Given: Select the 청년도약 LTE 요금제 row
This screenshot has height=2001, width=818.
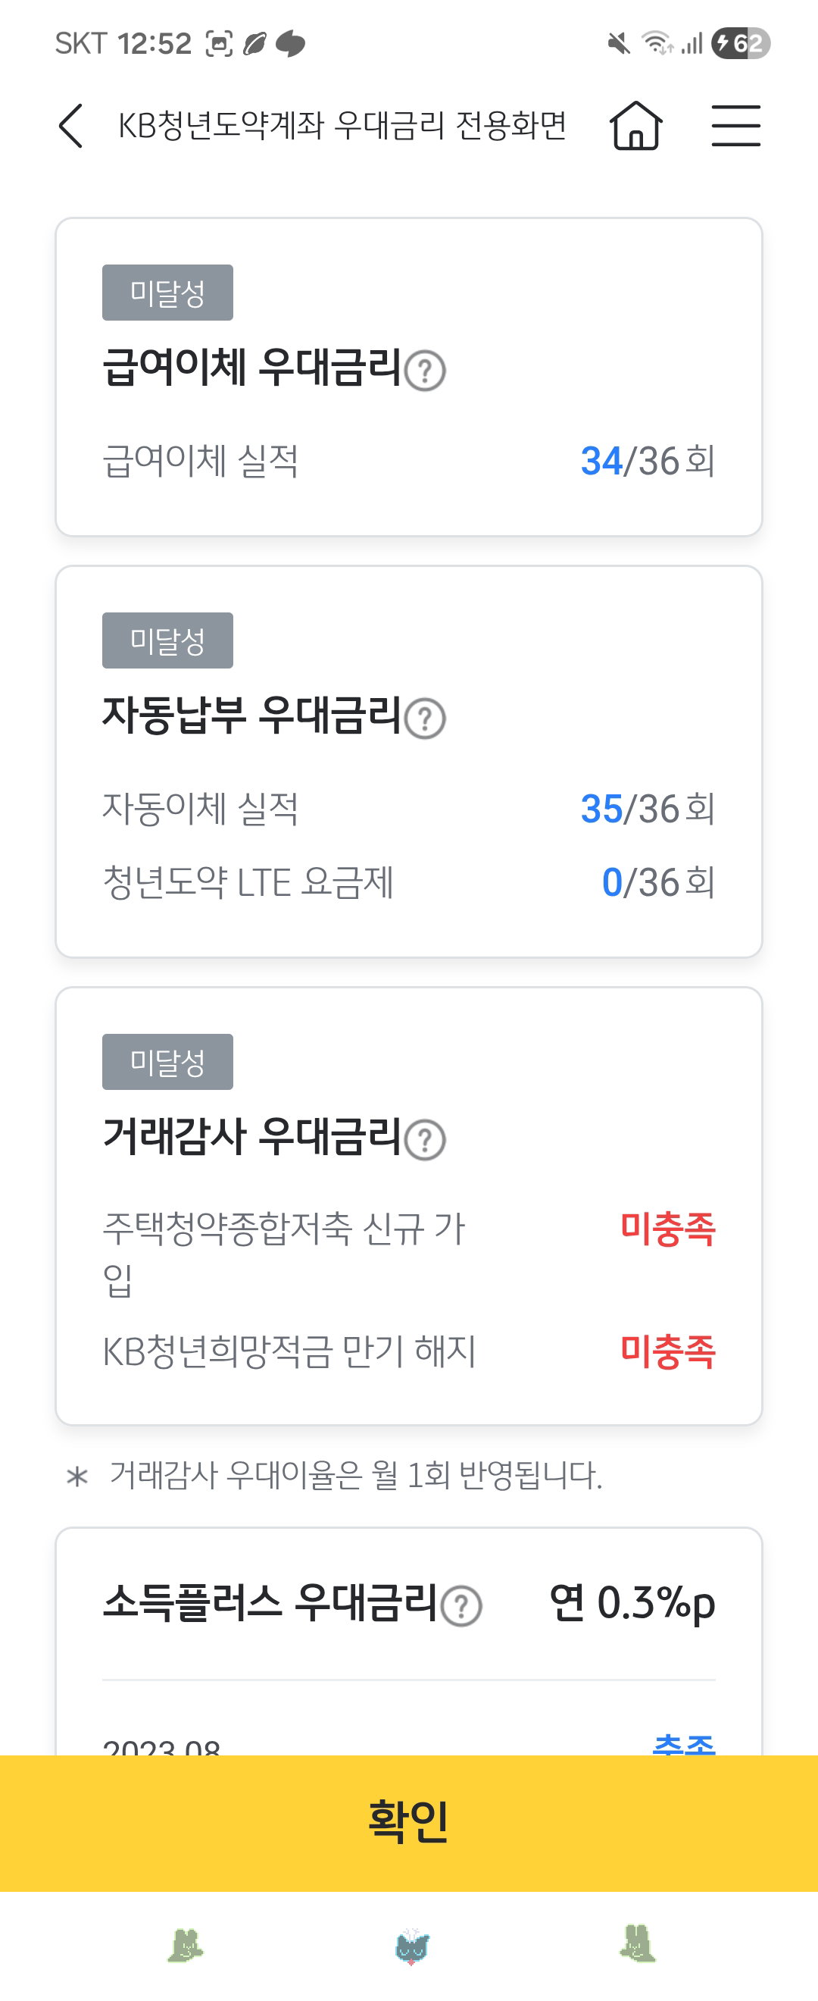Looking at the screenshot, I should (x=409, y=883).
